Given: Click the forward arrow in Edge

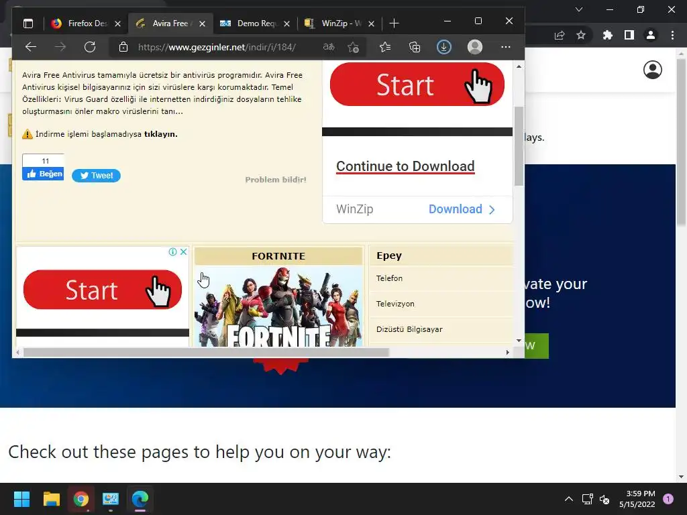Looking at the screenshot, I should click(x=60, y=47).
